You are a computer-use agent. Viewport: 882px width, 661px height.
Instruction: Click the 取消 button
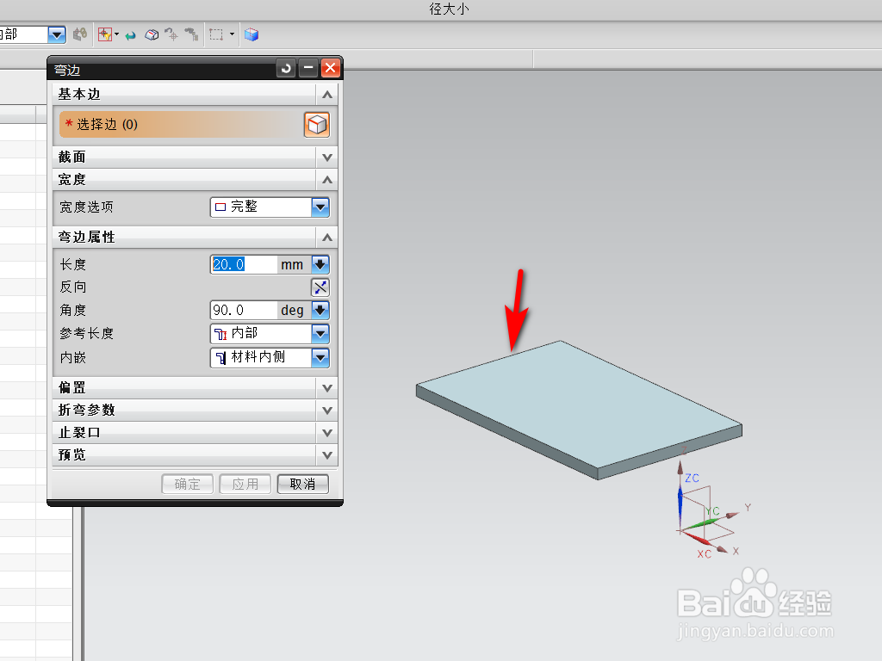pyautogui.click(x=302, y=484)
